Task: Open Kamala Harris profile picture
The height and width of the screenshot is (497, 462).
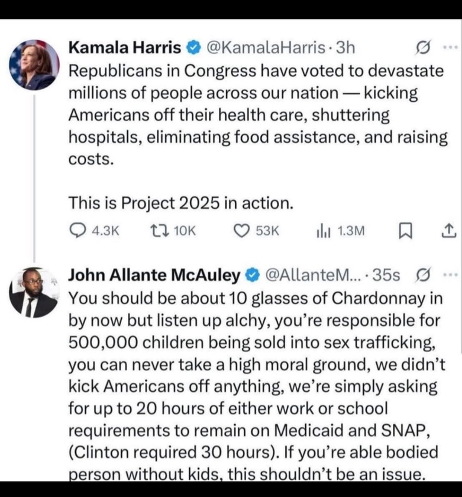Action: (x=34, y=65)
